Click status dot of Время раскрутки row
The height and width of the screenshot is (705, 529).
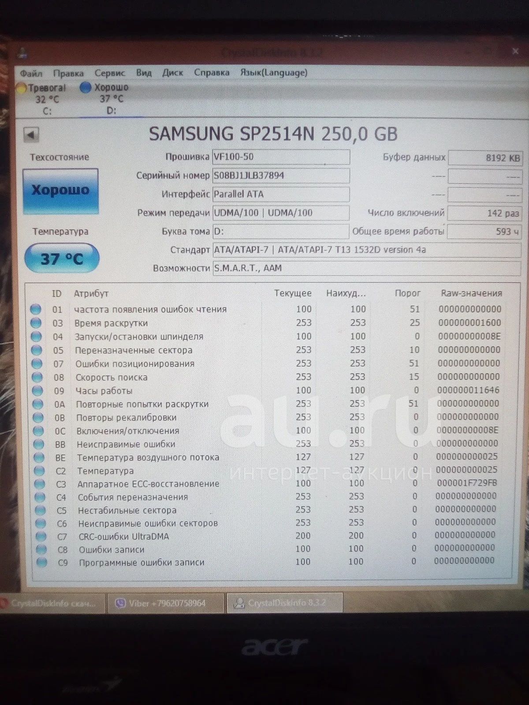pos(36,323)
